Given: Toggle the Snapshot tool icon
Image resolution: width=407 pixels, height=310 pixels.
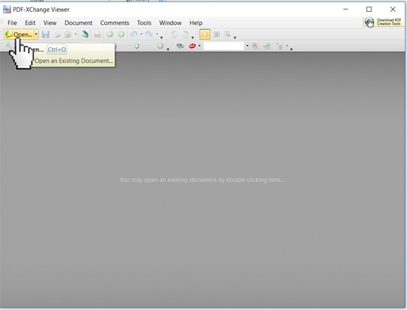Looking at the screenshot, I should [216, 34].
